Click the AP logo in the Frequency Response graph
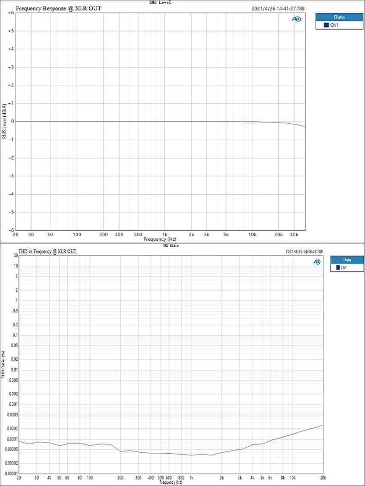 click(x=296, y=19)
